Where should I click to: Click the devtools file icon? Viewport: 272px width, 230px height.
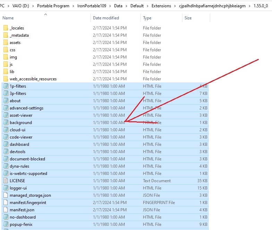(x=6, y=152)
